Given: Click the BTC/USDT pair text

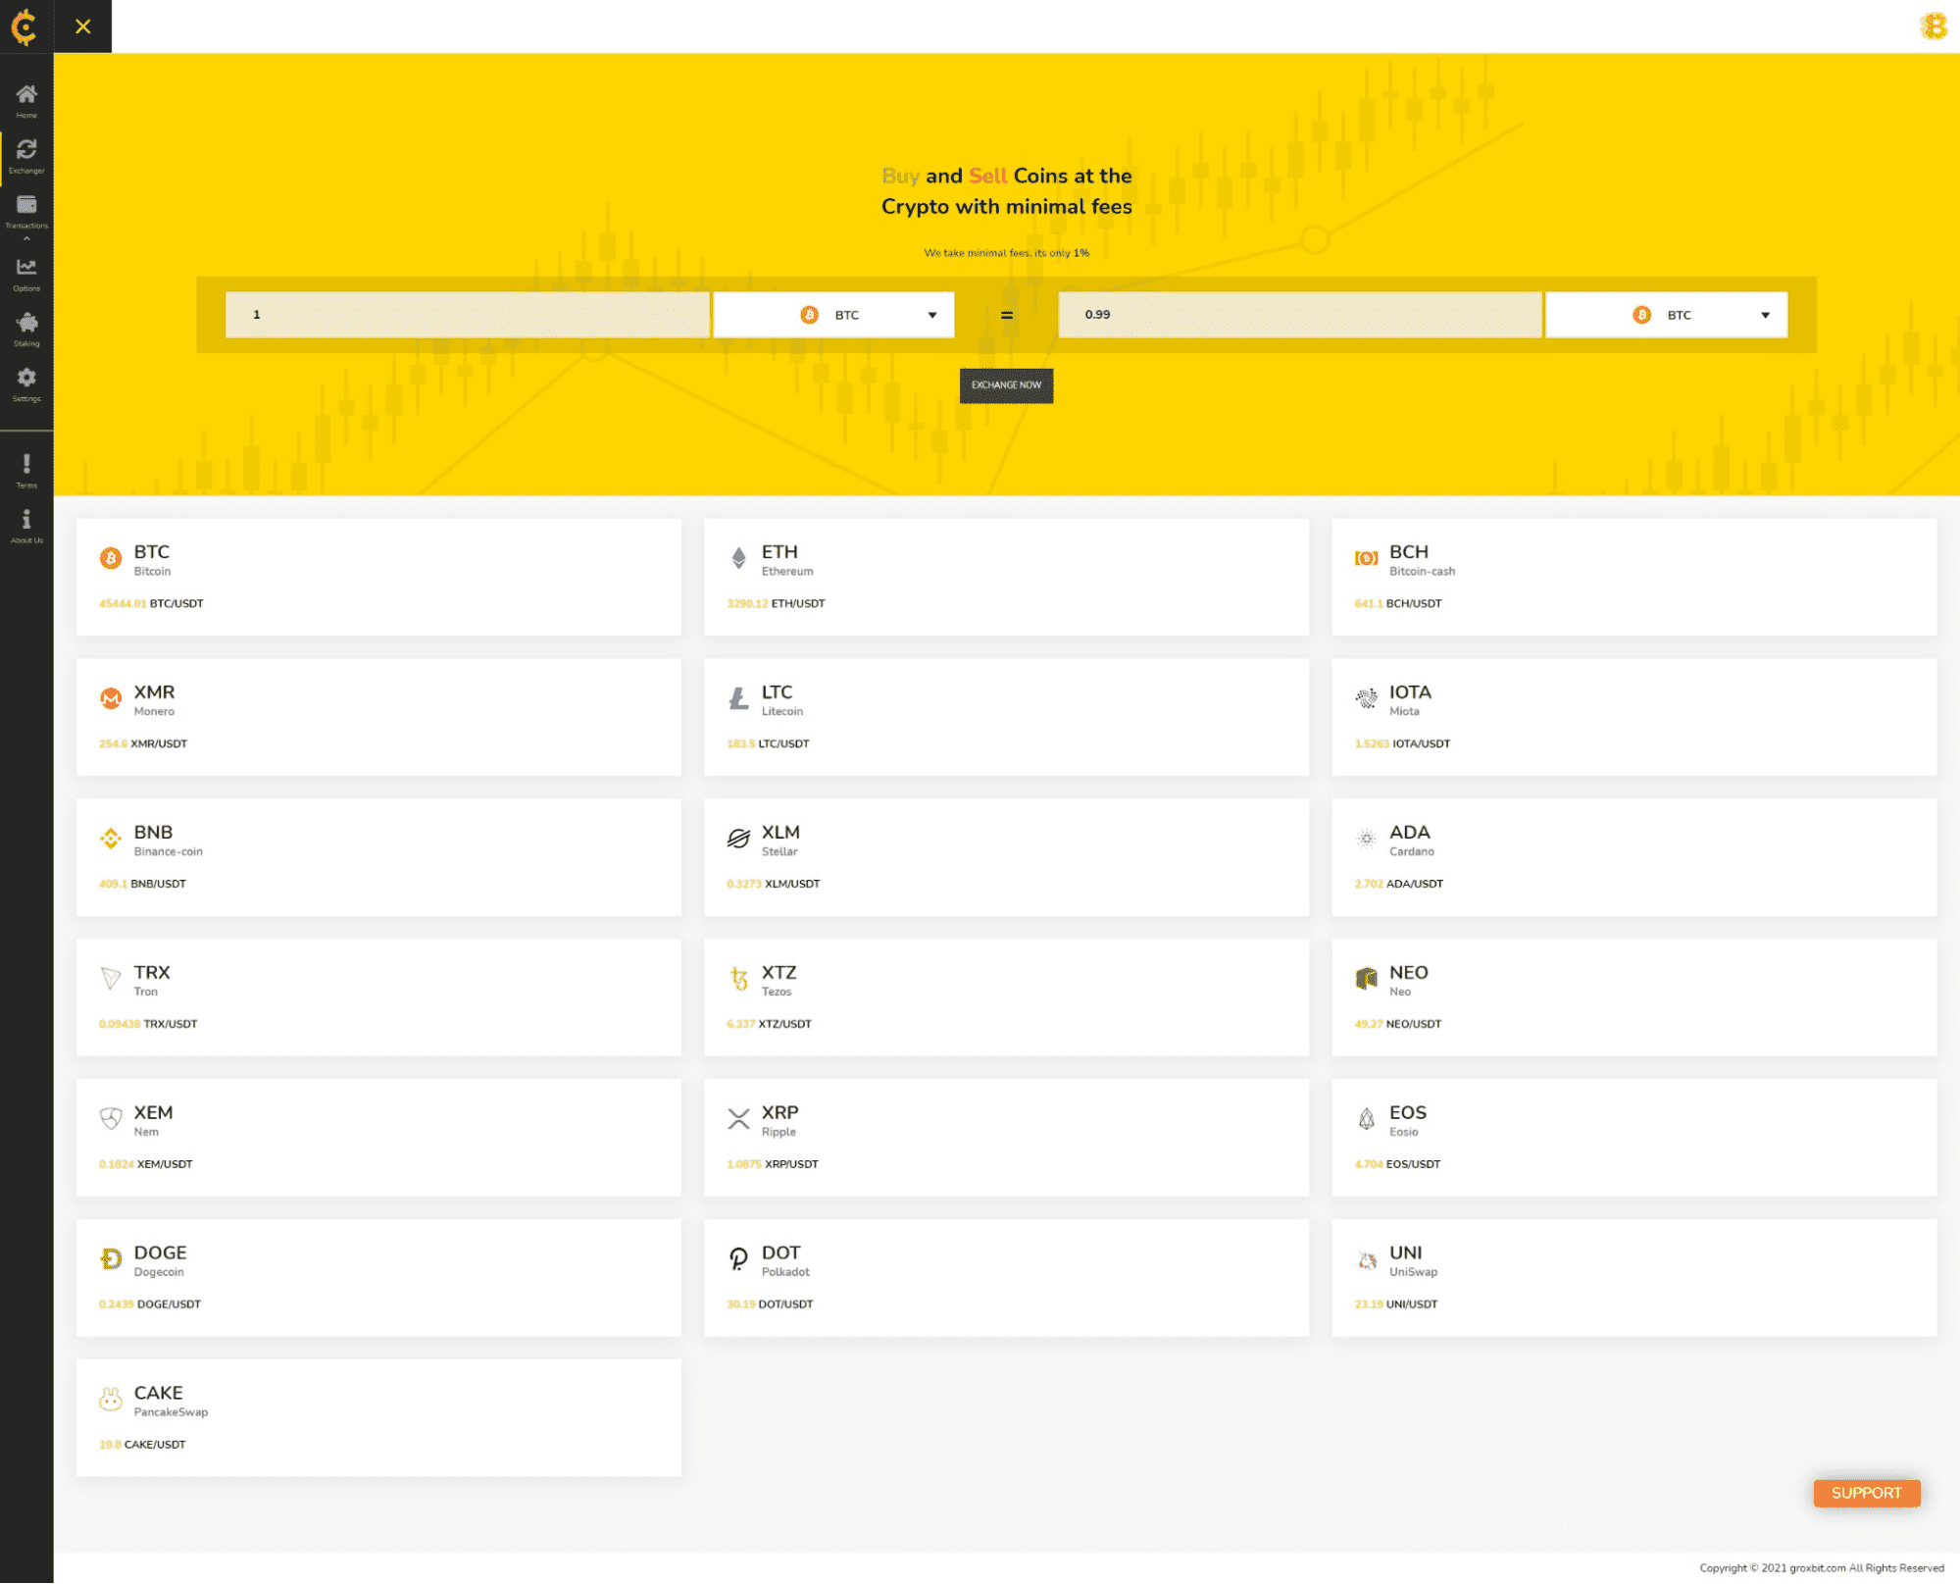Looking at the screenshot, I should tap(176, 604).
